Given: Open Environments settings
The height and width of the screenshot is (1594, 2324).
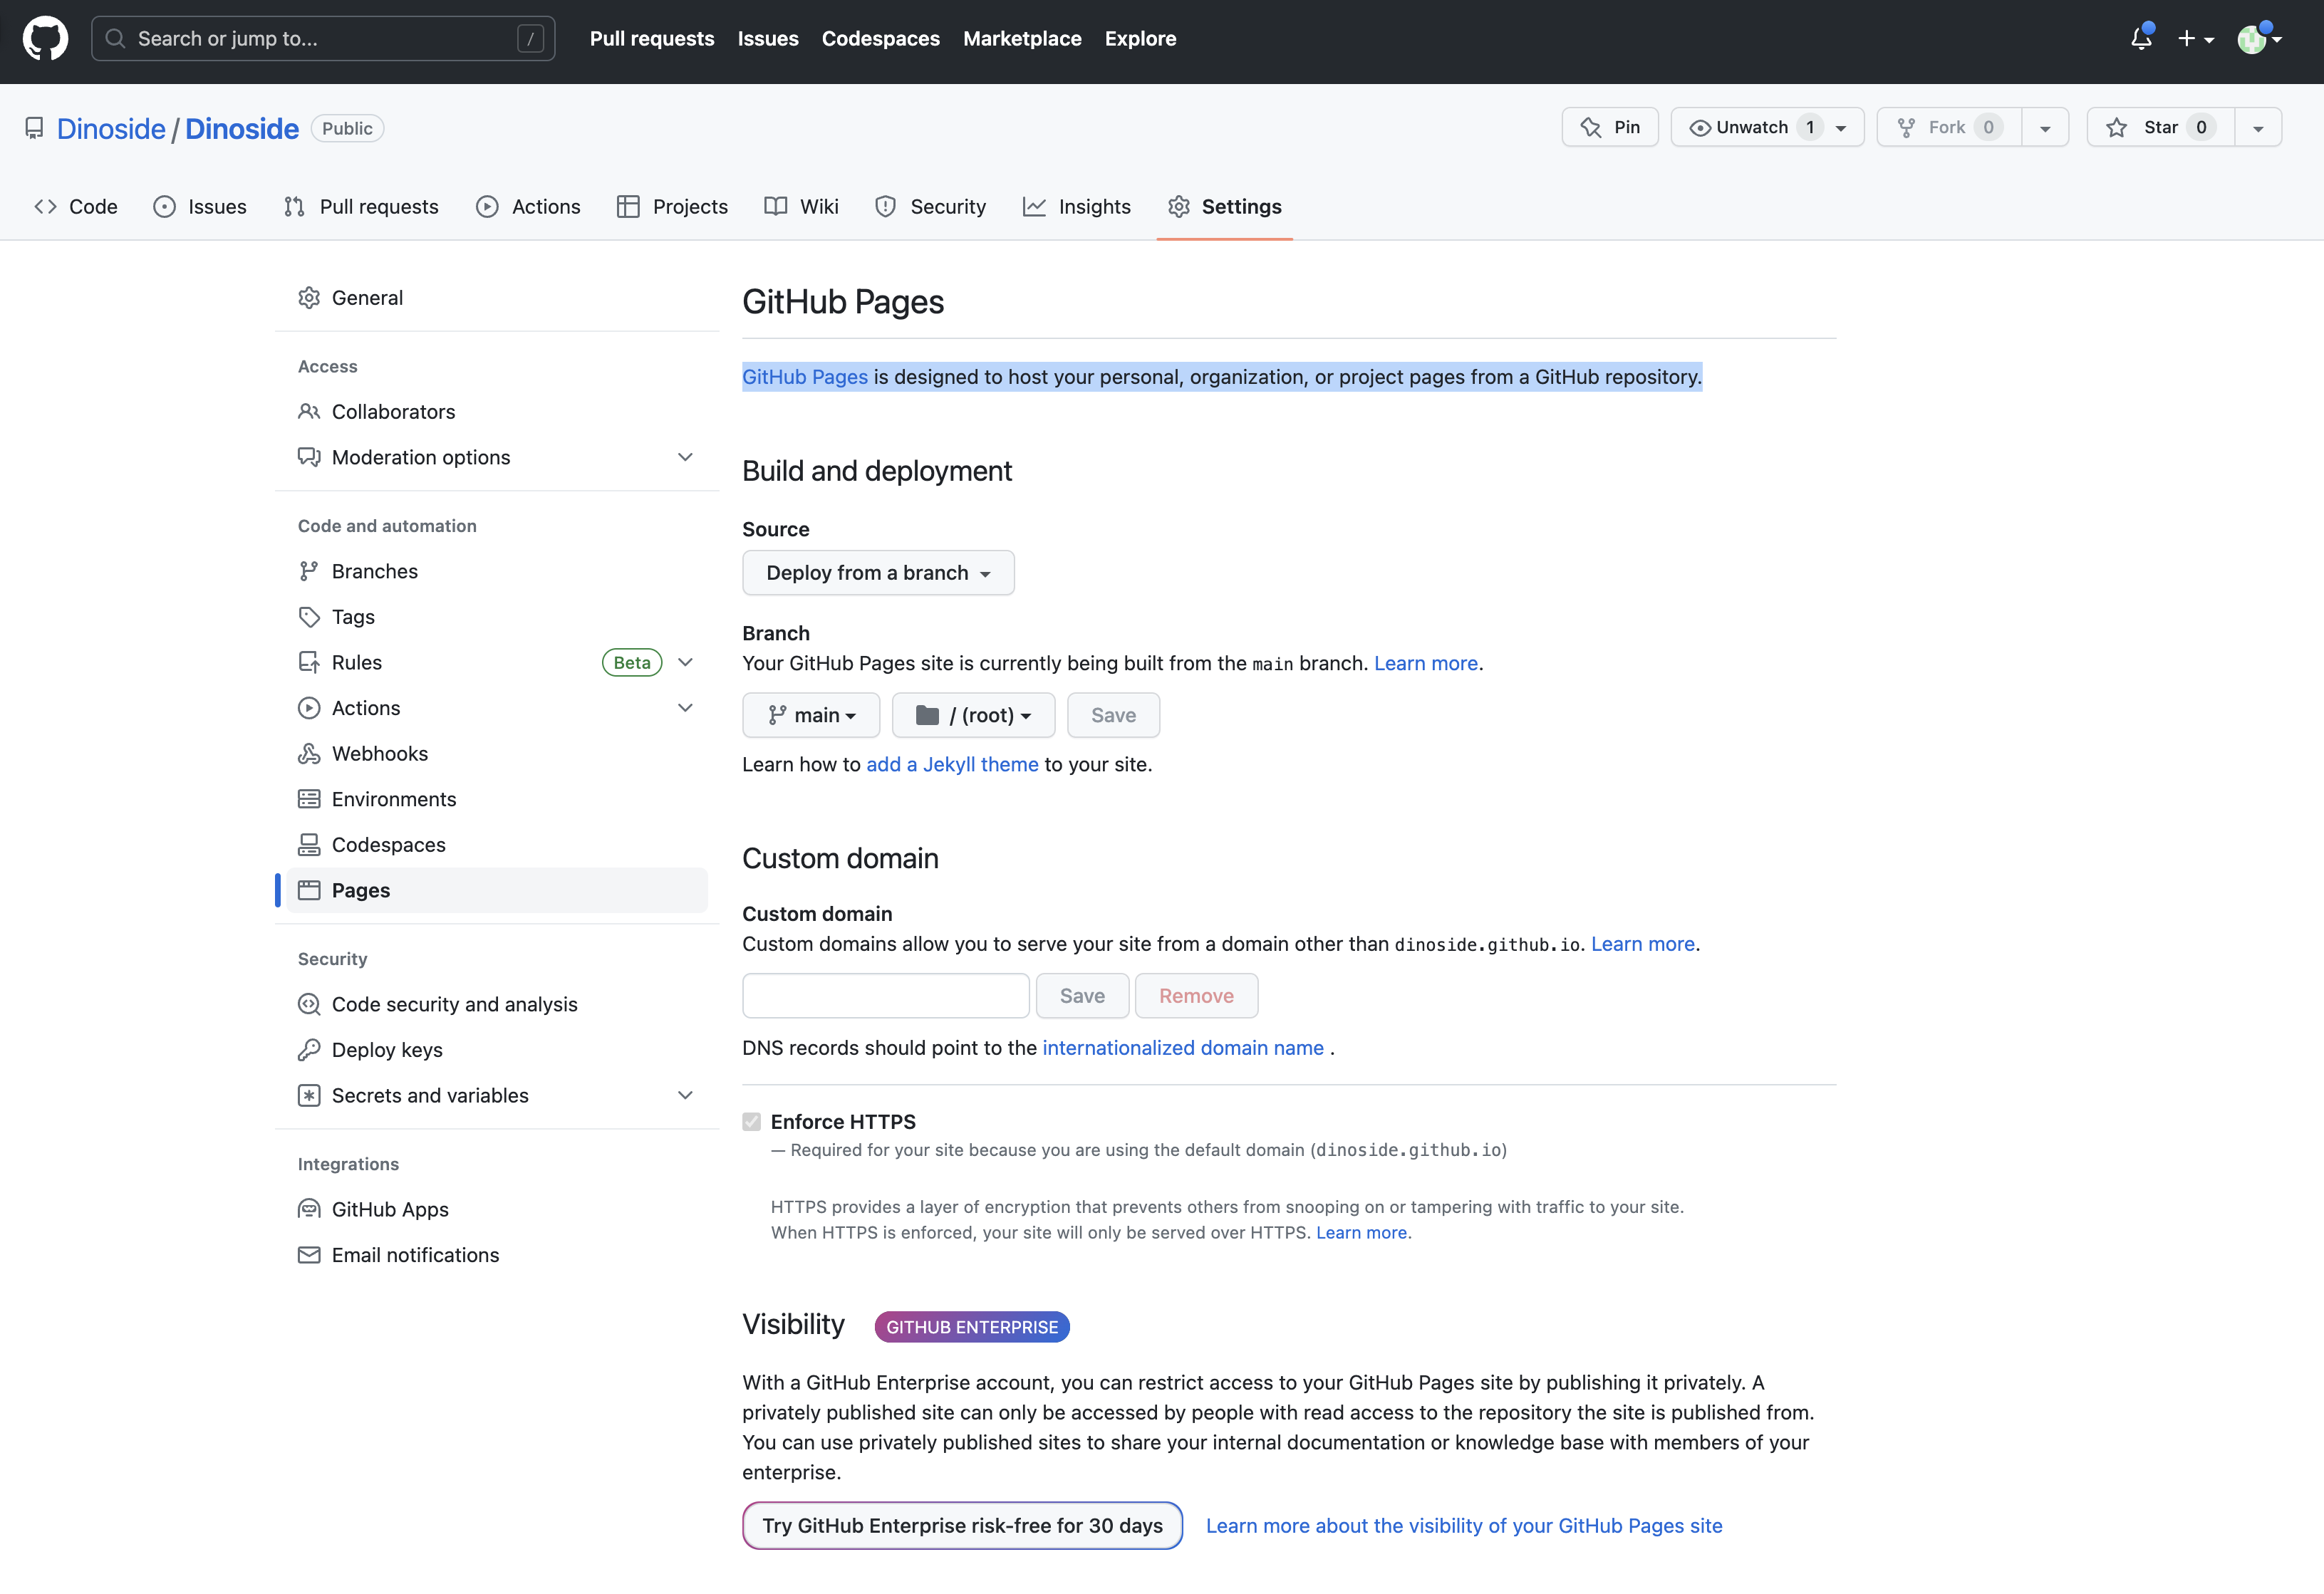Looking at the screenshot, I should tap(497, 799).
